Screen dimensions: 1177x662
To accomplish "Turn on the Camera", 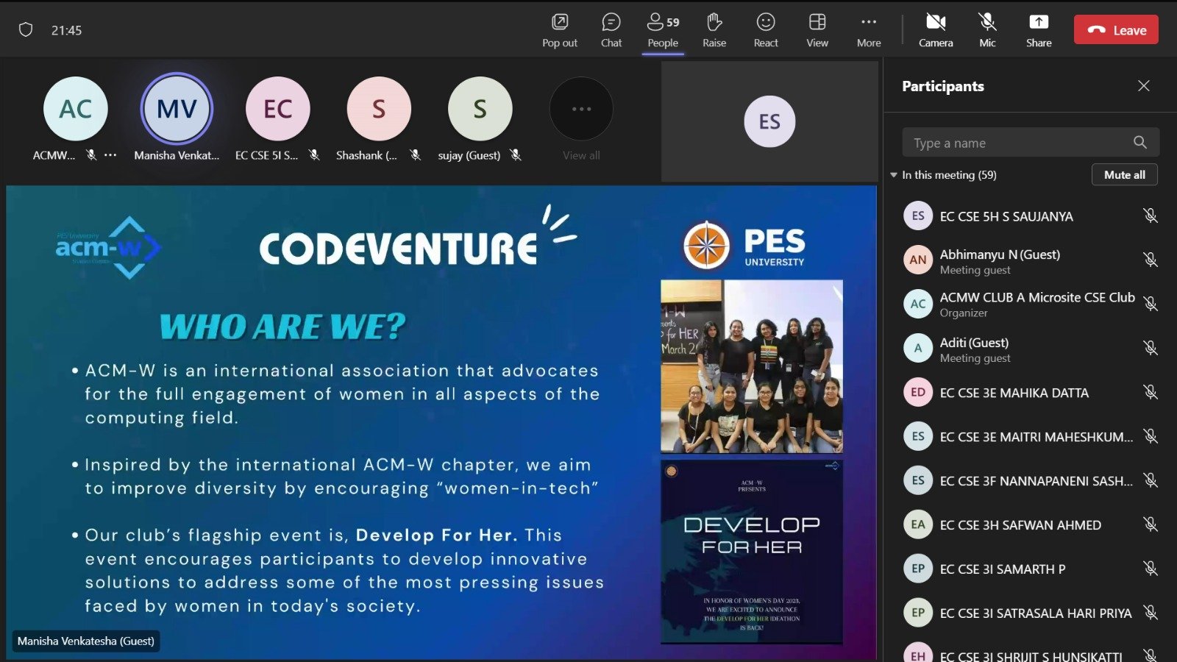I will pyautogui.click(x=936, y=29).
